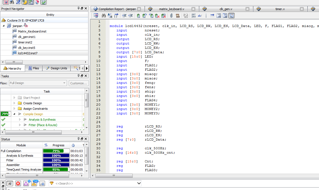The height and width of the screenshot is (190, 319).
Task: Expand the Analysis & Synthesis task
Action: pyautogui.click(x=20, y=120)
